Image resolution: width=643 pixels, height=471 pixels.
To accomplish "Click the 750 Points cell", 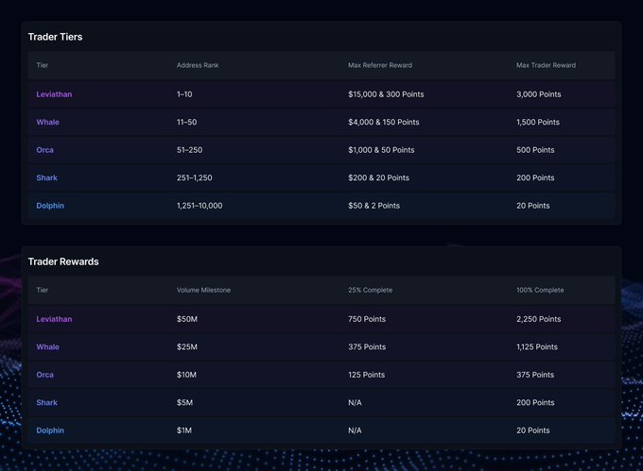I will point(367,319).
